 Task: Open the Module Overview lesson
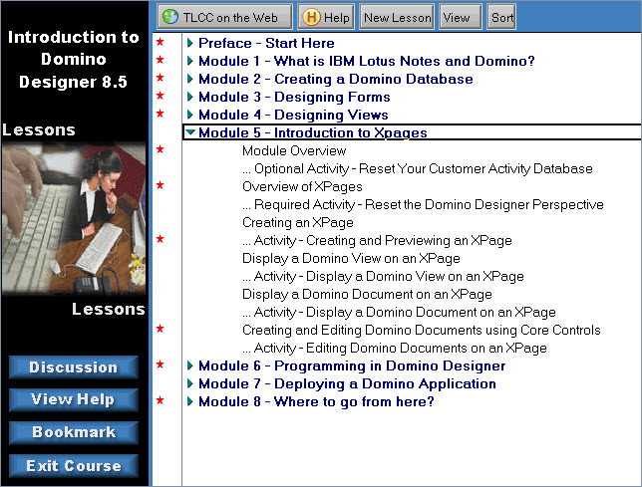294,150
